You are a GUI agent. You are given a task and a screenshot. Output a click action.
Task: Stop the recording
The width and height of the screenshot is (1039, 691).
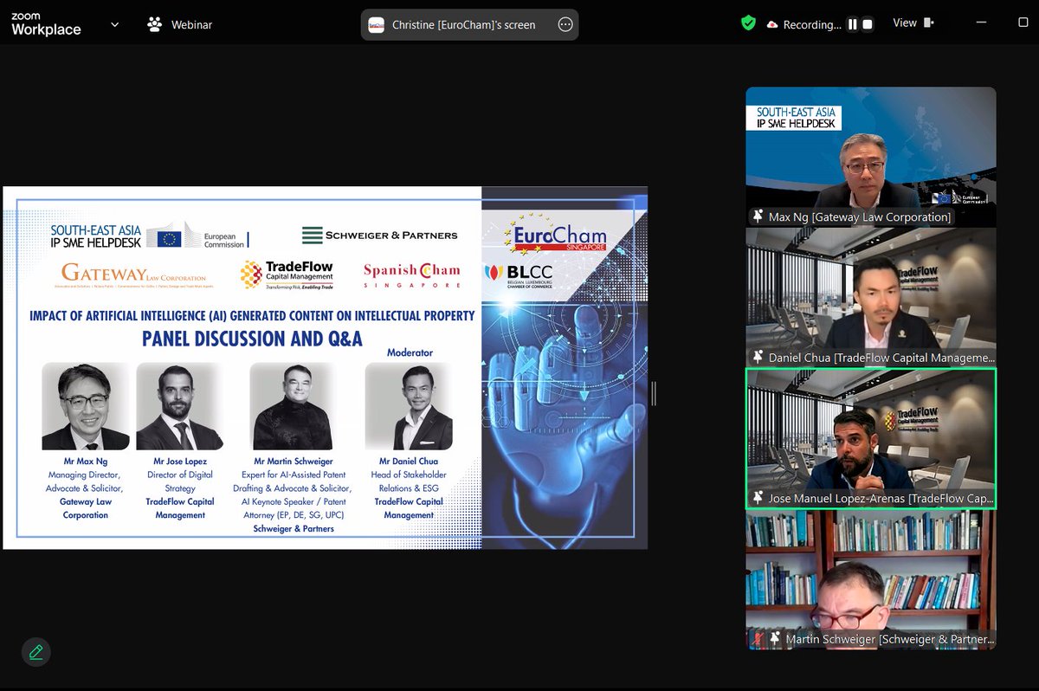pos(868,24)
